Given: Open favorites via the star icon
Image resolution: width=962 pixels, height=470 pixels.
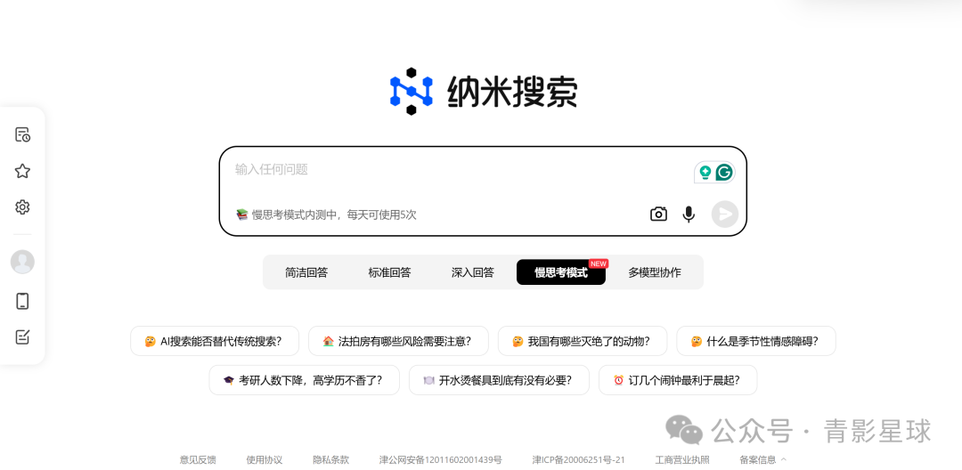Looking at the screenshot, I should [x=22, y=171].
